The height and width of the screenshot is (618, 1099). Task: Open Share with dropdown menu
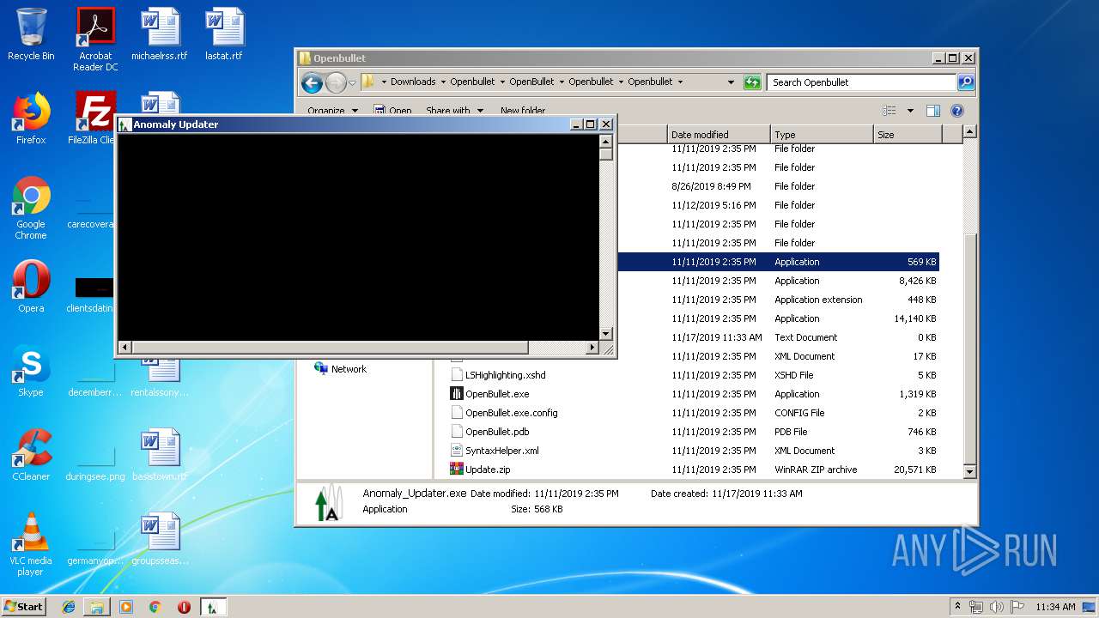[455, 111]
